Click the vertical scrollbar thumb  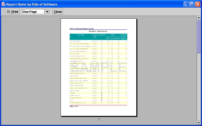[199, 36]
